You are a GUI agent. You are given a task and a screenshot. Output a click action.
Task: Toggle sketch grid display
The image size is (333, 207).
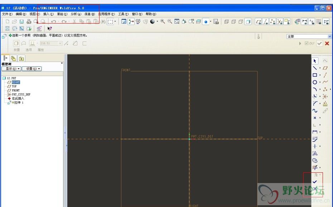[319, 21]
